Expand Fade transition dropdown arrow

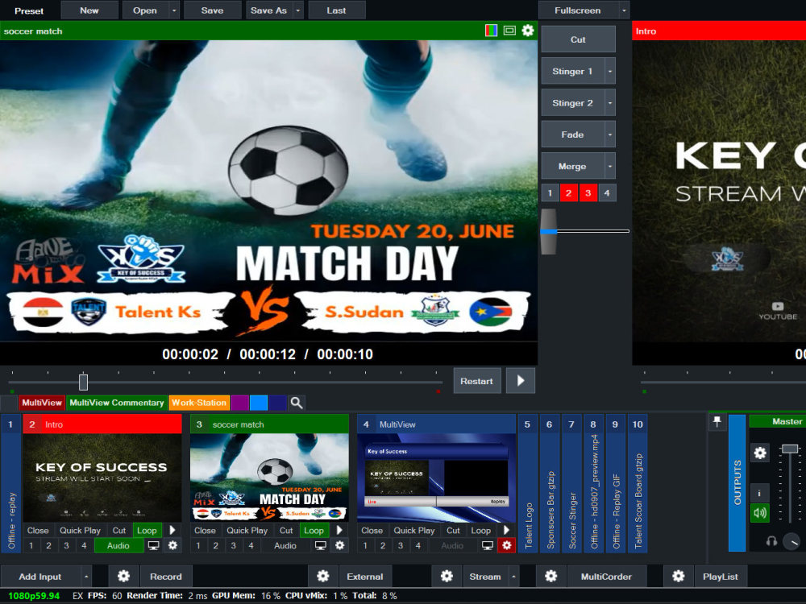609,134
